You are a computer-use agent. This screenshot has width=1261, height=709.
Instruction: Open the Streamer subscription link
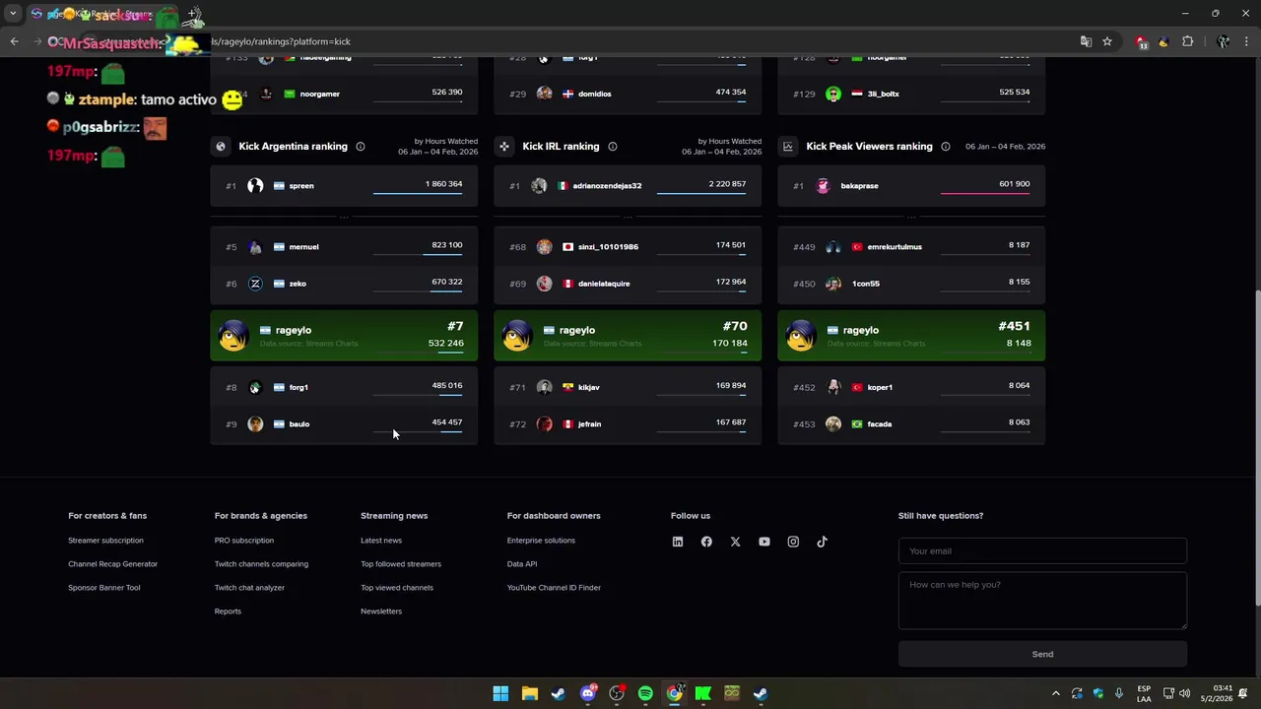[105, 541]
